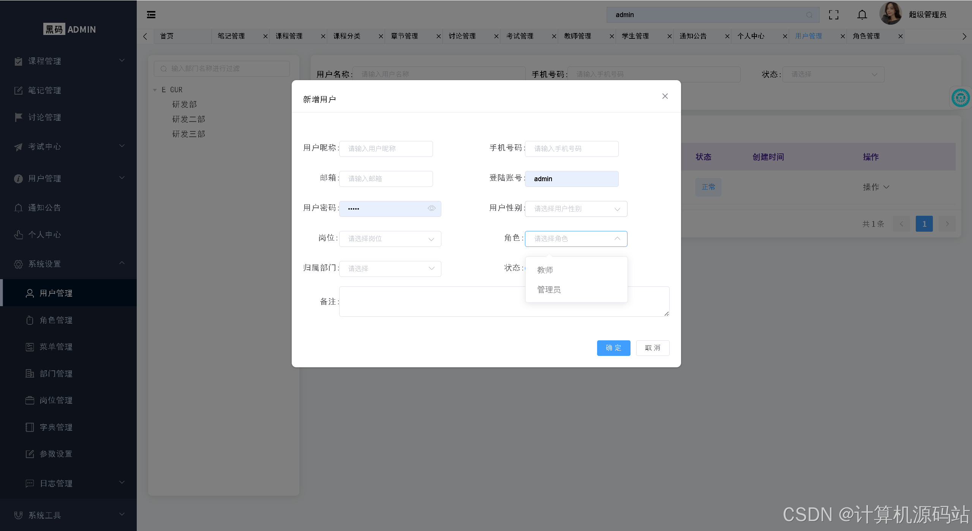The height and width of the screenshot is (531, 972).
Task: Open 菜单管理 under 系统设置
Action: click(56, 346)
